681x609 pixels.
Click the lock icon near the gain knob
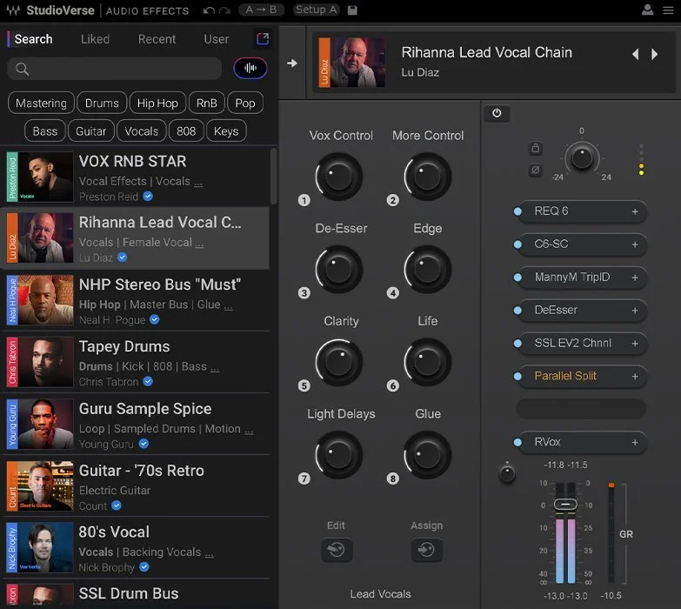point(536,148)
